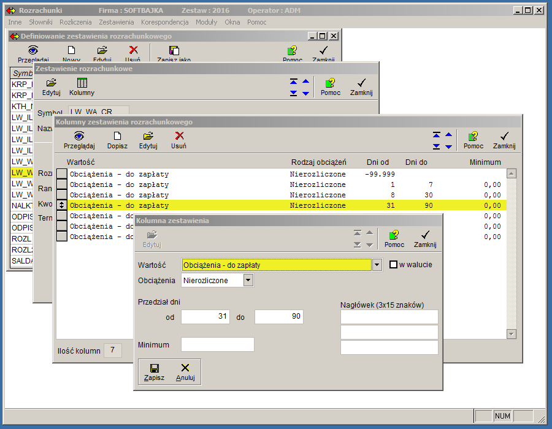Click Przeglądaj eye icon in Kolumny window
552x429 pixels.
(79, 135)
